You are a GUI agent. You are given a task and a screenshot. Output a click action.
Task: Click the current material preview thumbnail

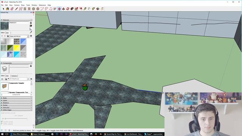point(5,26)
